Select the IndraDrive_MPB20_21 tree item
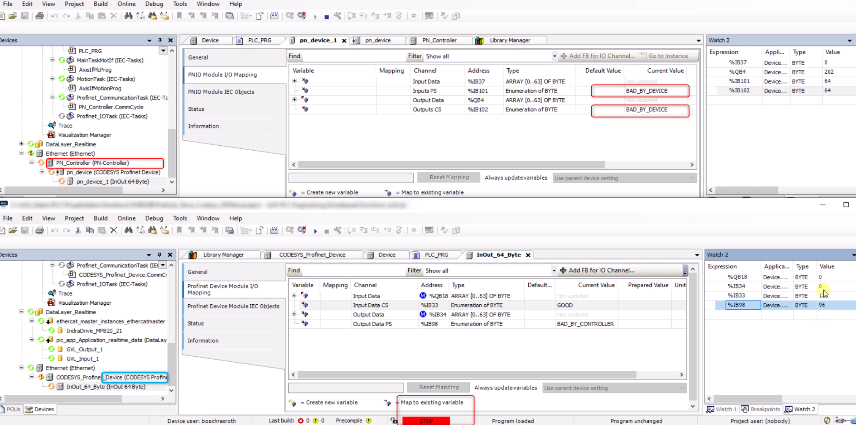 pyautogui.click(x=94, y=331)
